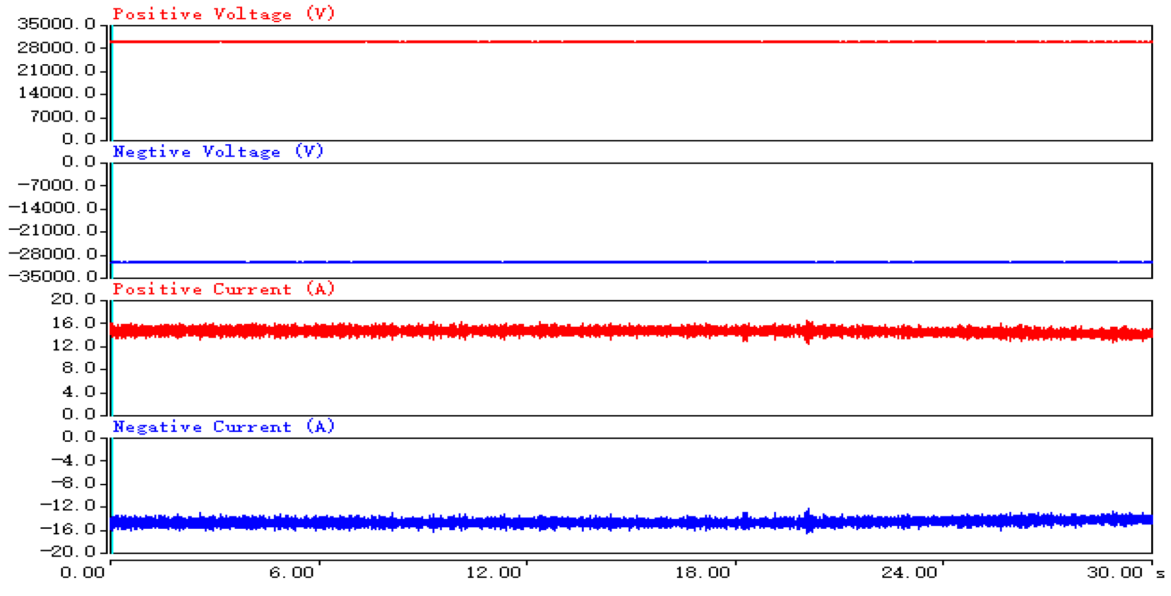1171x596 pixels.
Task: Click the 28000.0 label on the voltage axis
Action: coord(56,47)
